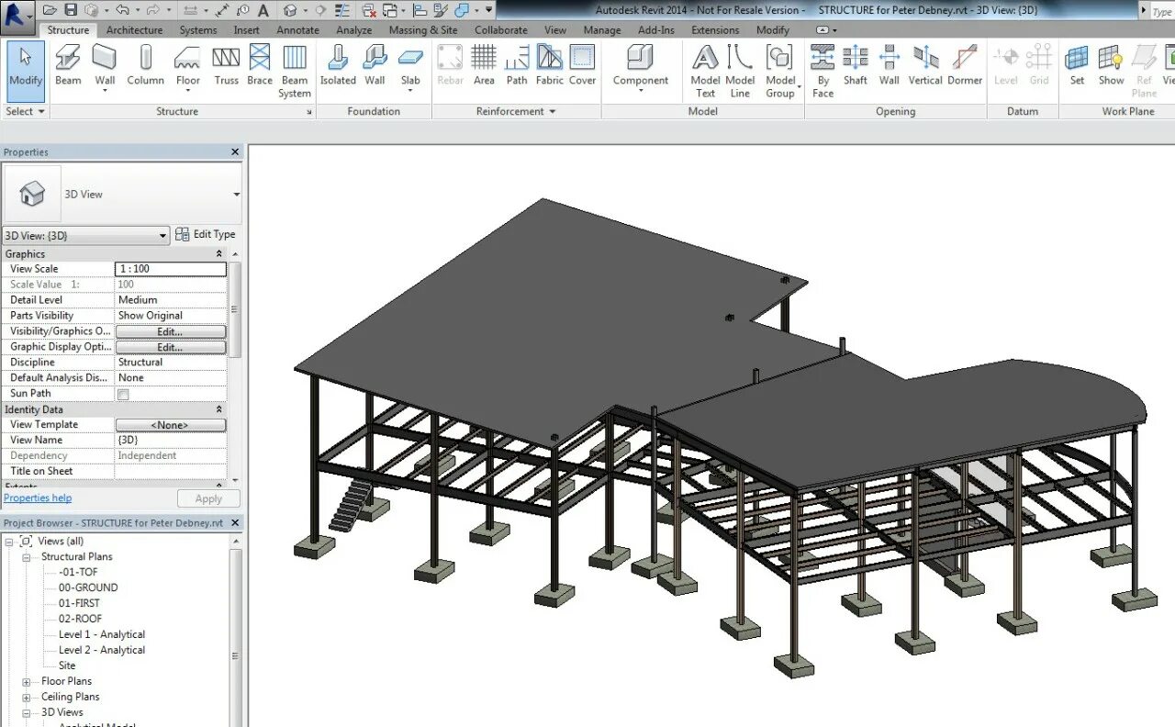Expand the Ceiling Plans node
Screen dimensions: 1175x727
[26, 698]
